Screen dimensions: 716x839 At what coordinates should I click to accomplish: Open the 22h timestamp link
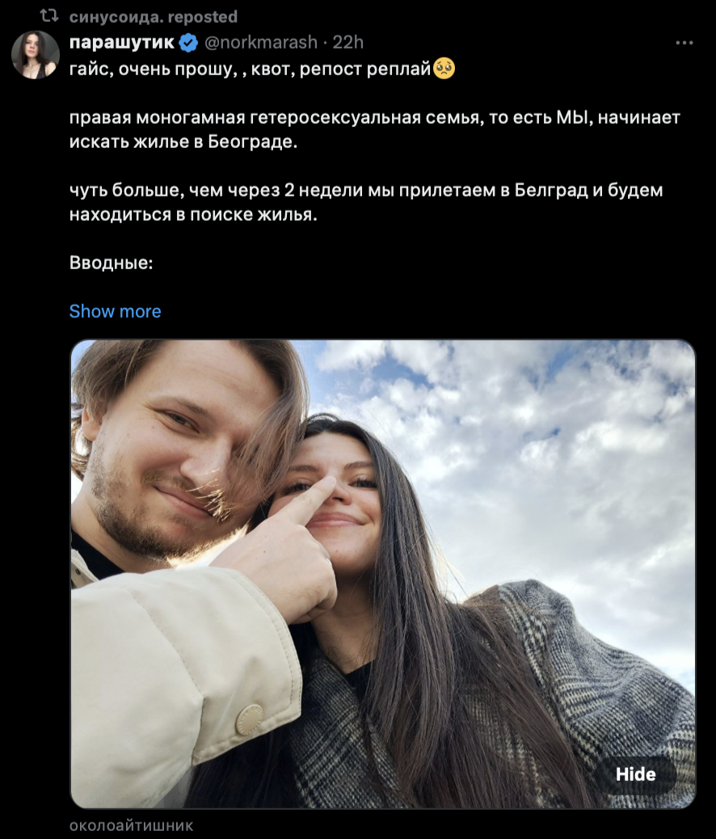[347, 42]
